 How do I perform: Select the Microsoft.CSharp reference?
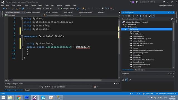coord(139,41)
